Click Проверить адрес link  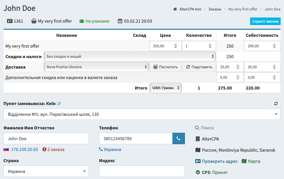[220, 161]
